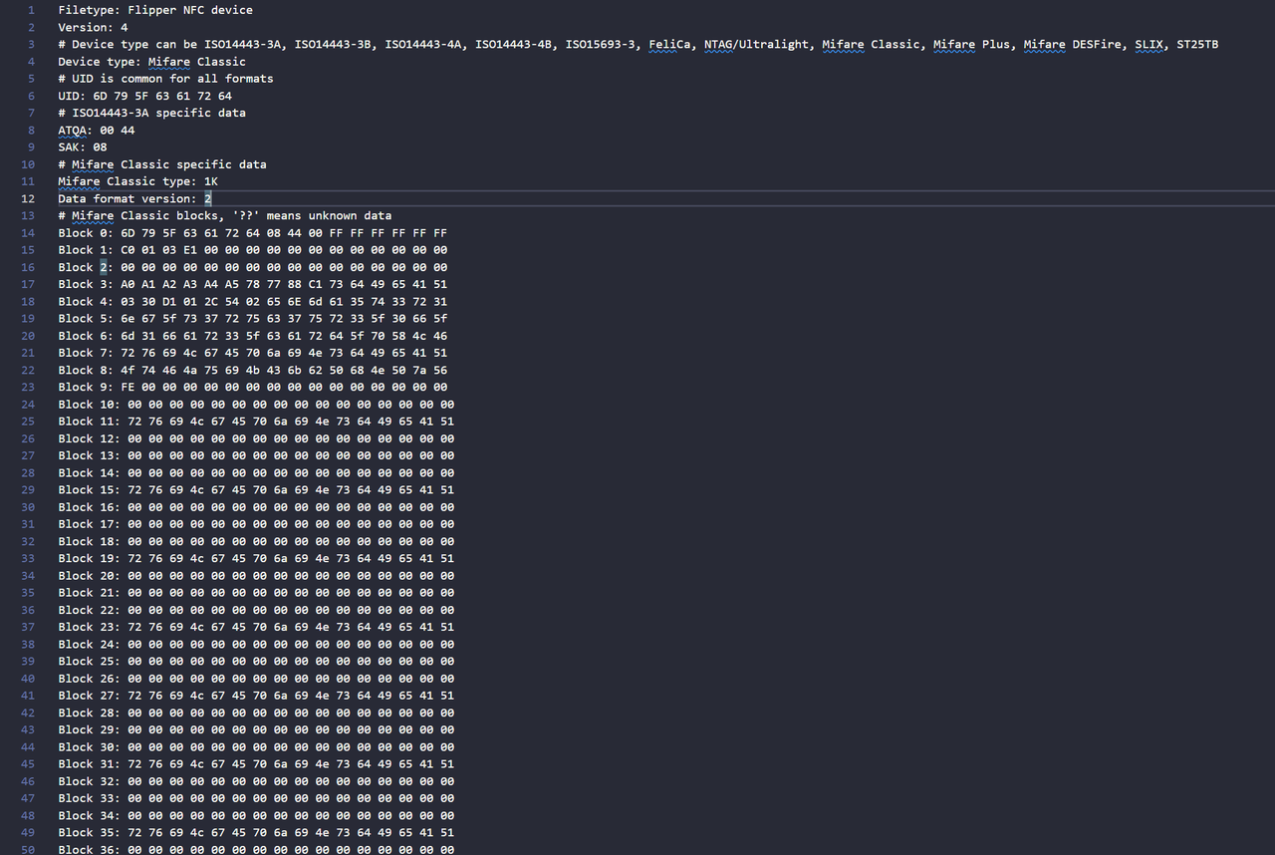Click the Block 8 data line

coord(253,370)
